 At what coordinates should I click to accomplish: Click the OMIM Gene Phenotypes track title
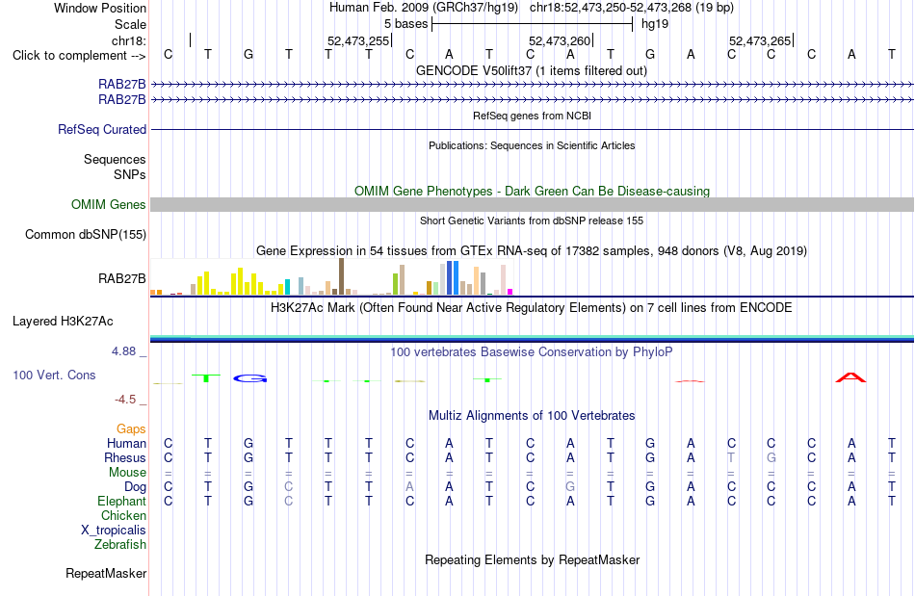click(533, 192)
